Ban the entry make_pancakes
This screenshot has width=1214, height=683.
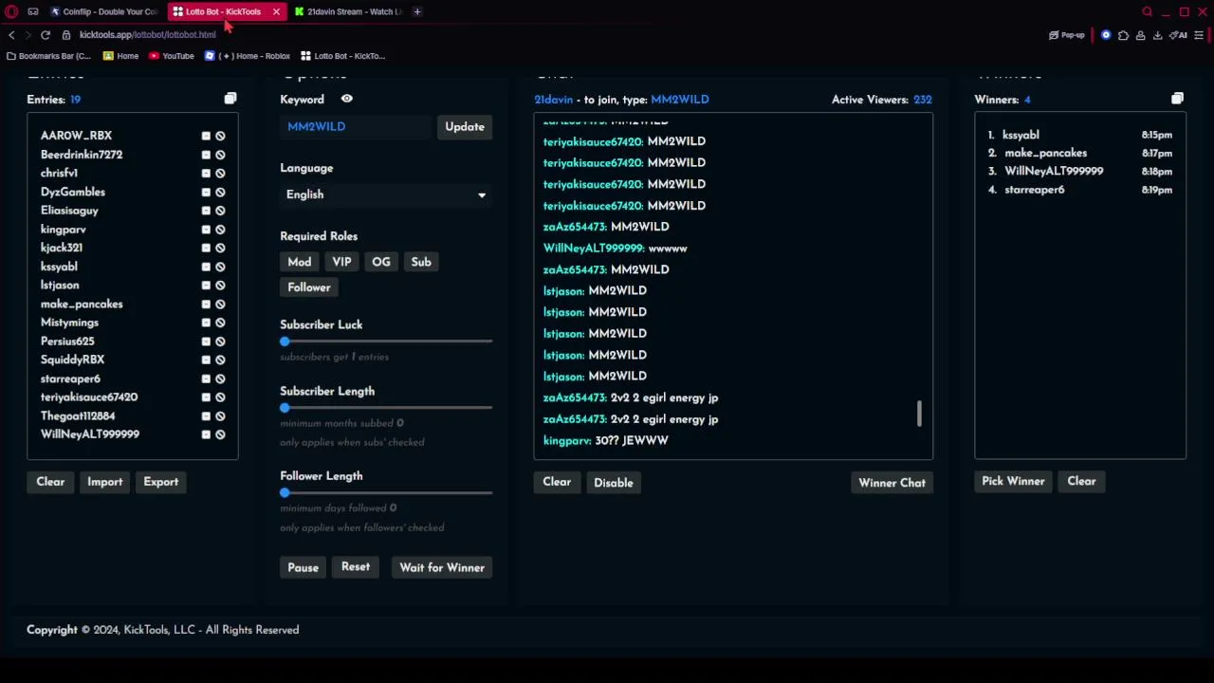click(220, 304)
